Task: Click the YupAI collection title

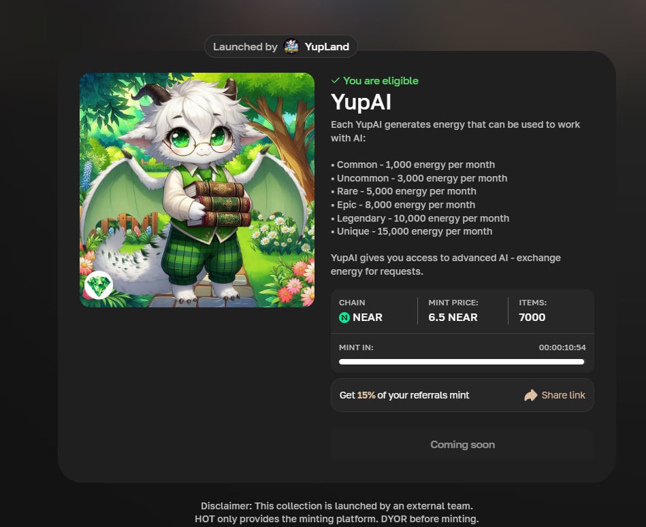Action: click(361, 102)
